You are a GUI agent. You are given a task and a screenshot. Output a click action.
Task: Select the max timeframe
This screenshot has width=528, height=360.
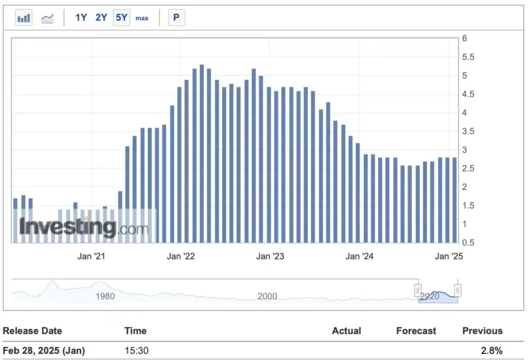pyautogui.click(x=142, y=18)
